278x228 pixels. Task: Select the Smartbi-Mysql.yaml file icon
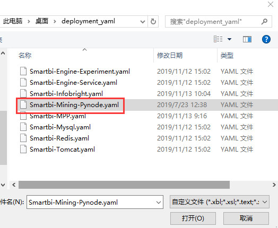point(23,127)
